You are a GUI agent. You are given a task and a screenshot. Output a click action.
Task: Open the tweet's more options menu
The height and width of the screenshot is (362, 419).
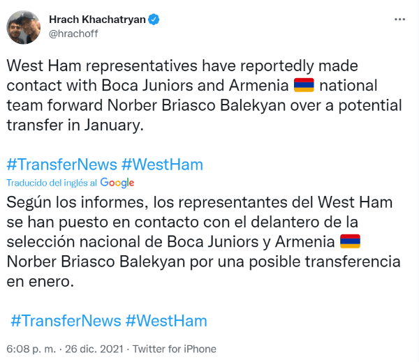coord(399,20)
